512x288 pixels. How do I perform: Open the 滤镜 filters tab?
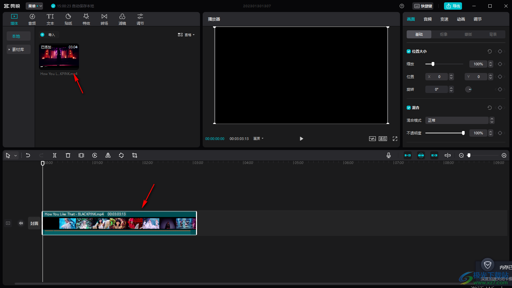[122, 19]
